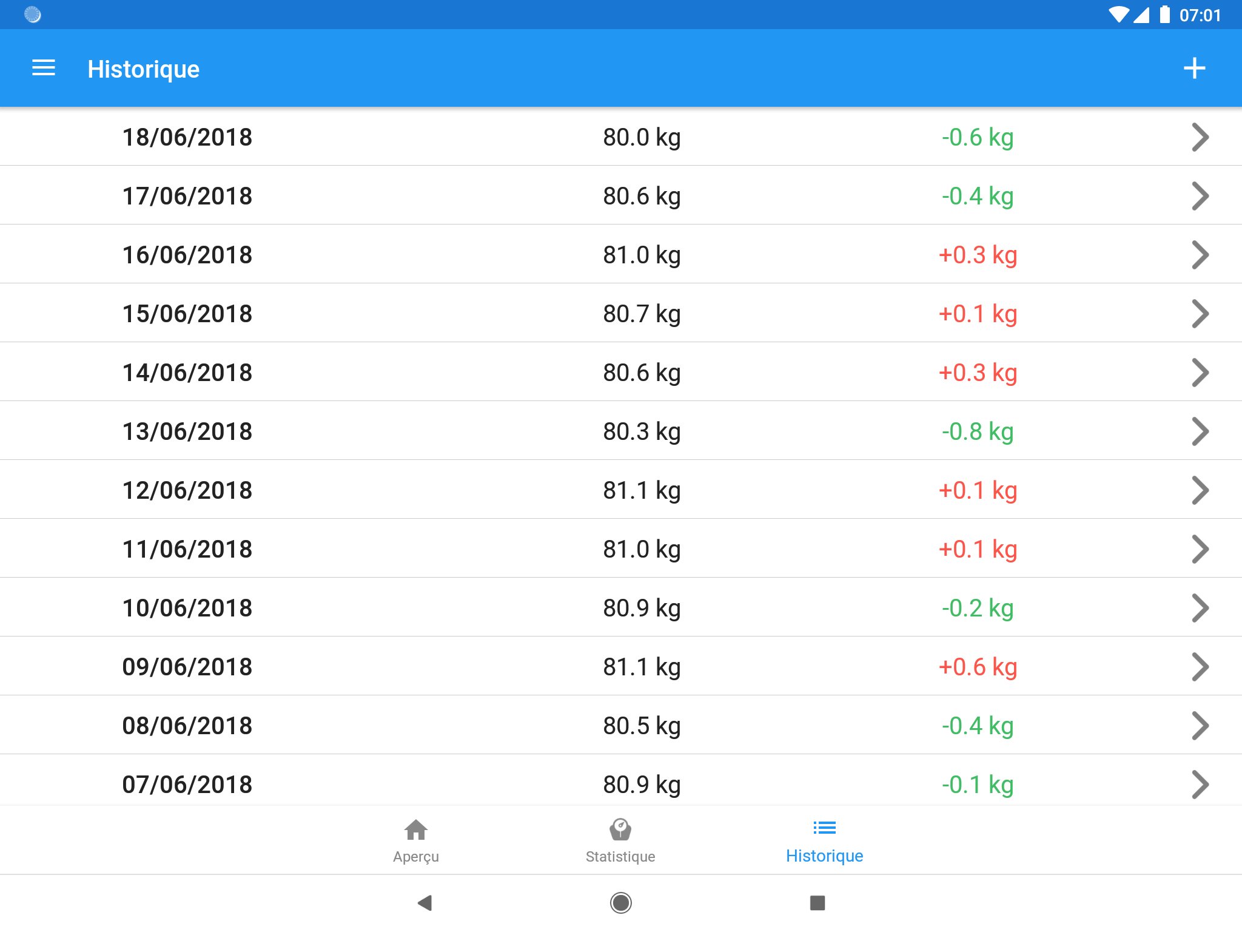1242x932 pixels.
Task: Switch to the Aperçu tab label
Action: click(x=415, y=856)
